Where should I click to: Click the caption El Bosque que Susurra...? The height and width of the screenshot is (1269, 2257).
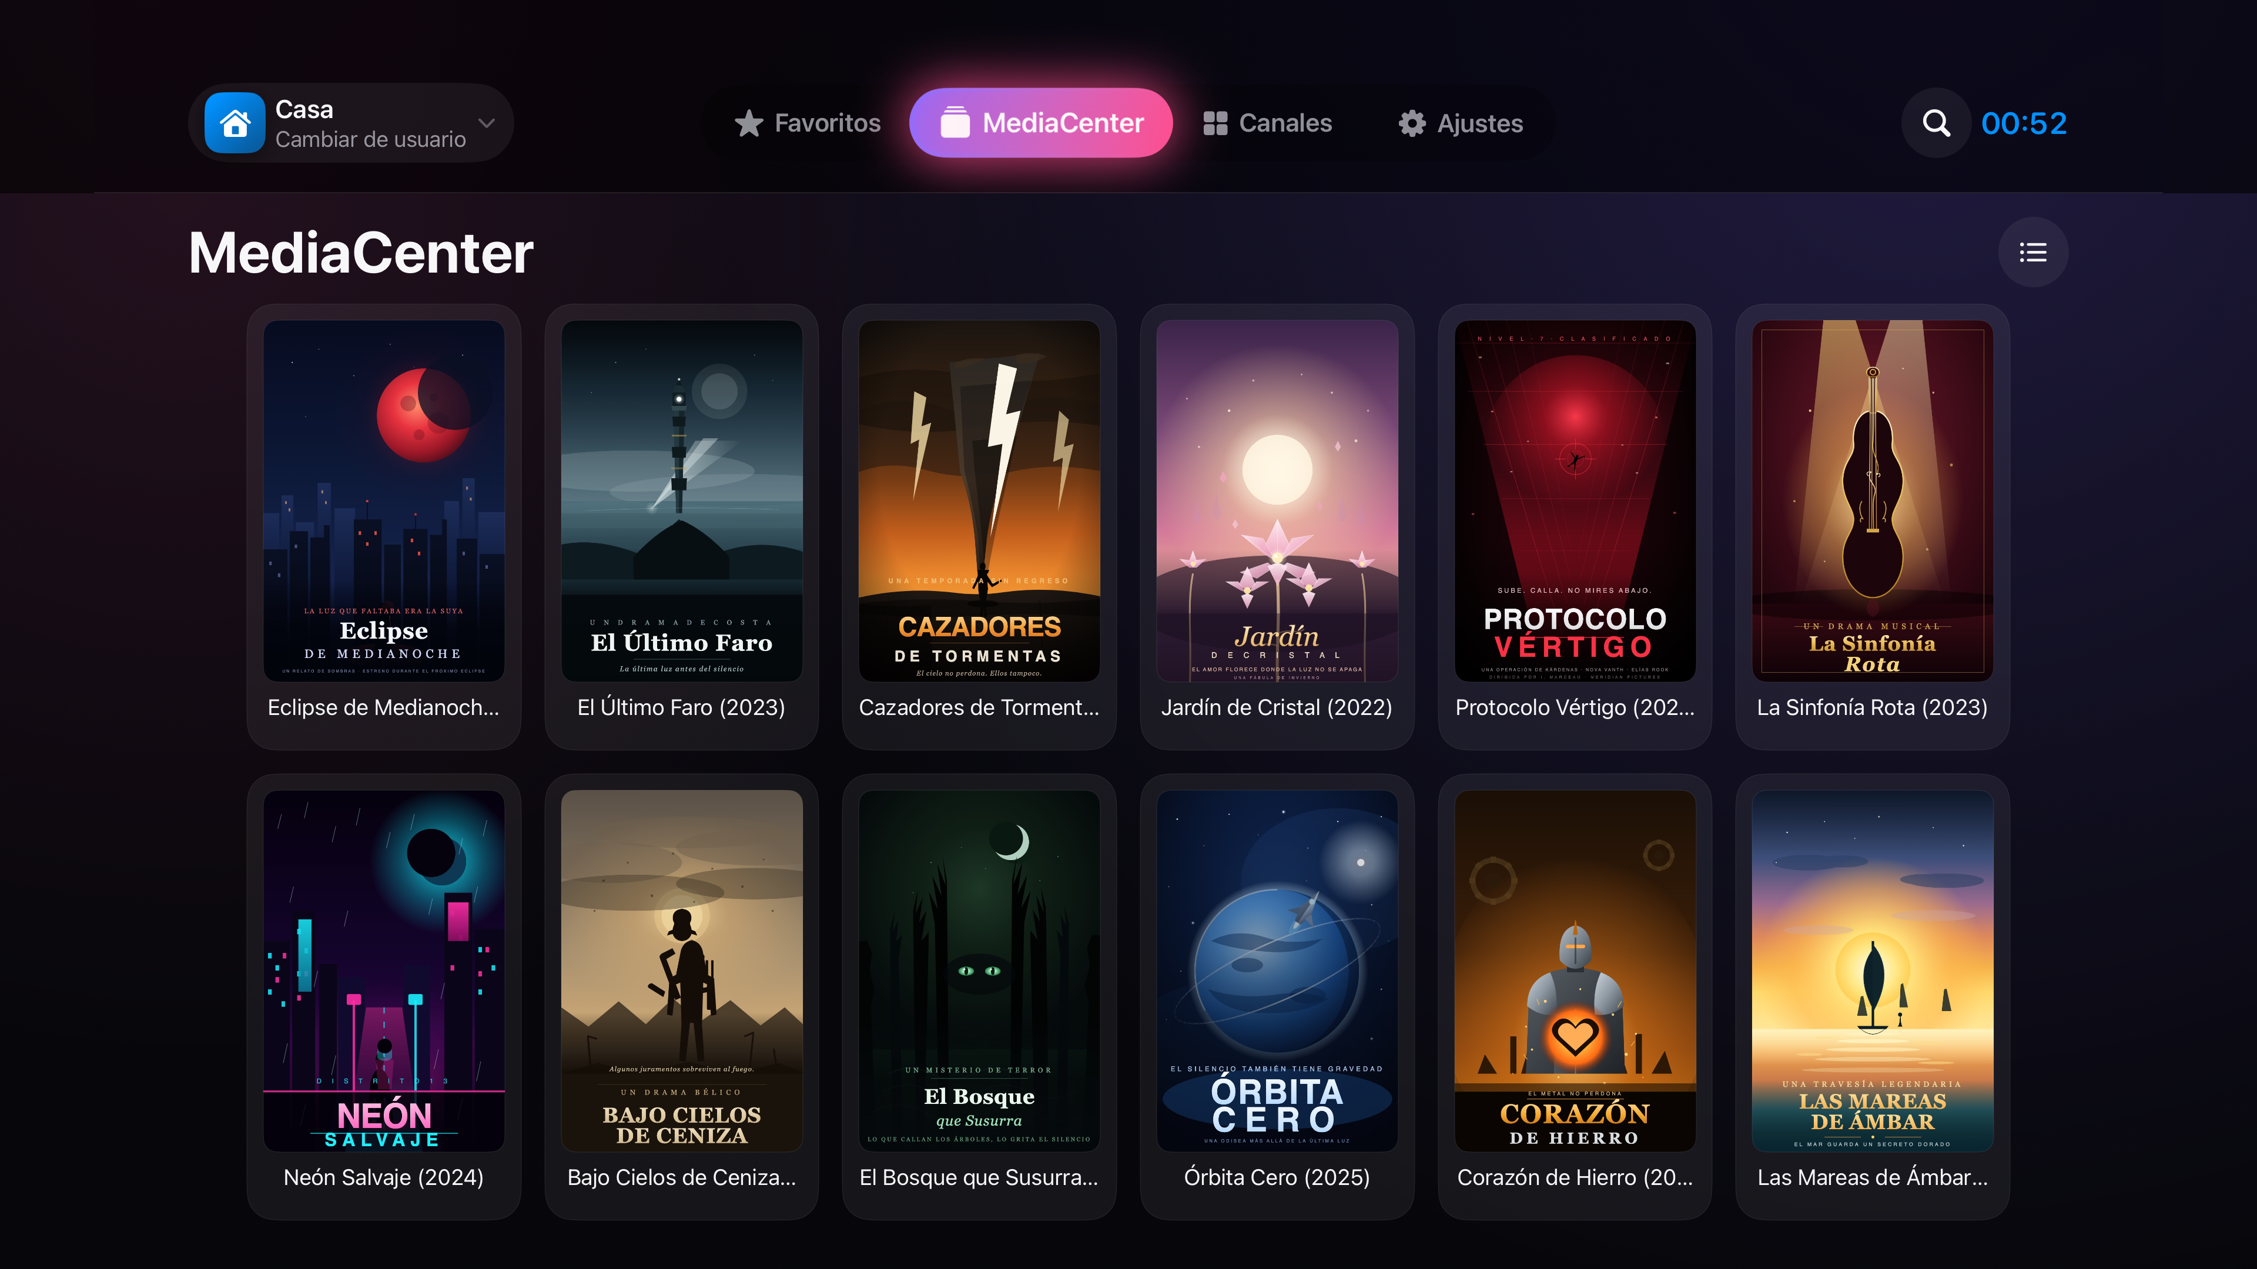coord(980,1178)
